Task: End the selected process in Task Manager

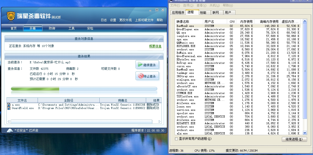Action: coord(294,139)
